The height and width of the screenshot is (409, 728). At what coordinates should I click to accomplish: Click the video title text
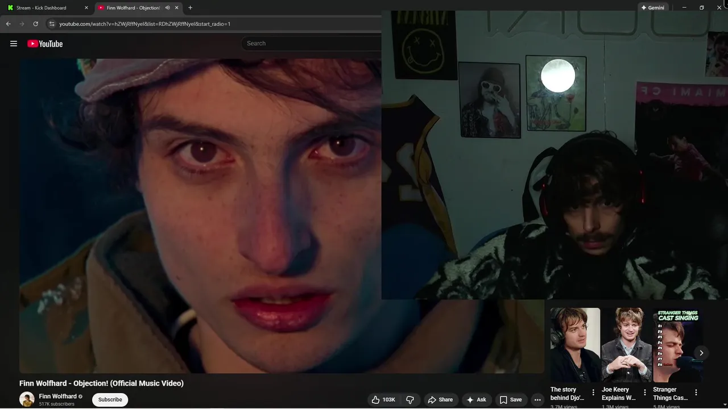(101, 383)
